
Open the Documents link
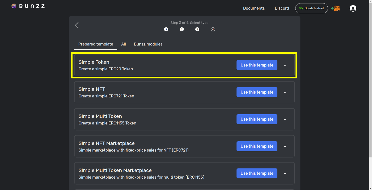point(254,8)
